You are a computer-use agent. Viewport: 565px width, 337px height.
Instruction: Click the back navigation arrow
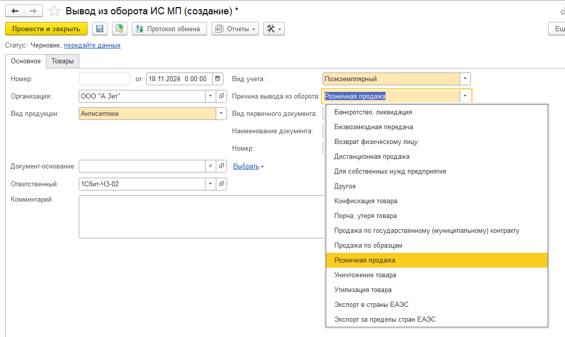[15, 11]
